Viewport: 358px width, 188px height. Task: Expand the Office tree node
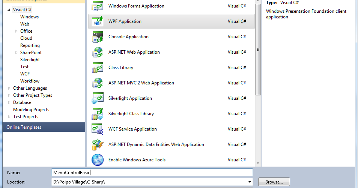click(16, 31)
